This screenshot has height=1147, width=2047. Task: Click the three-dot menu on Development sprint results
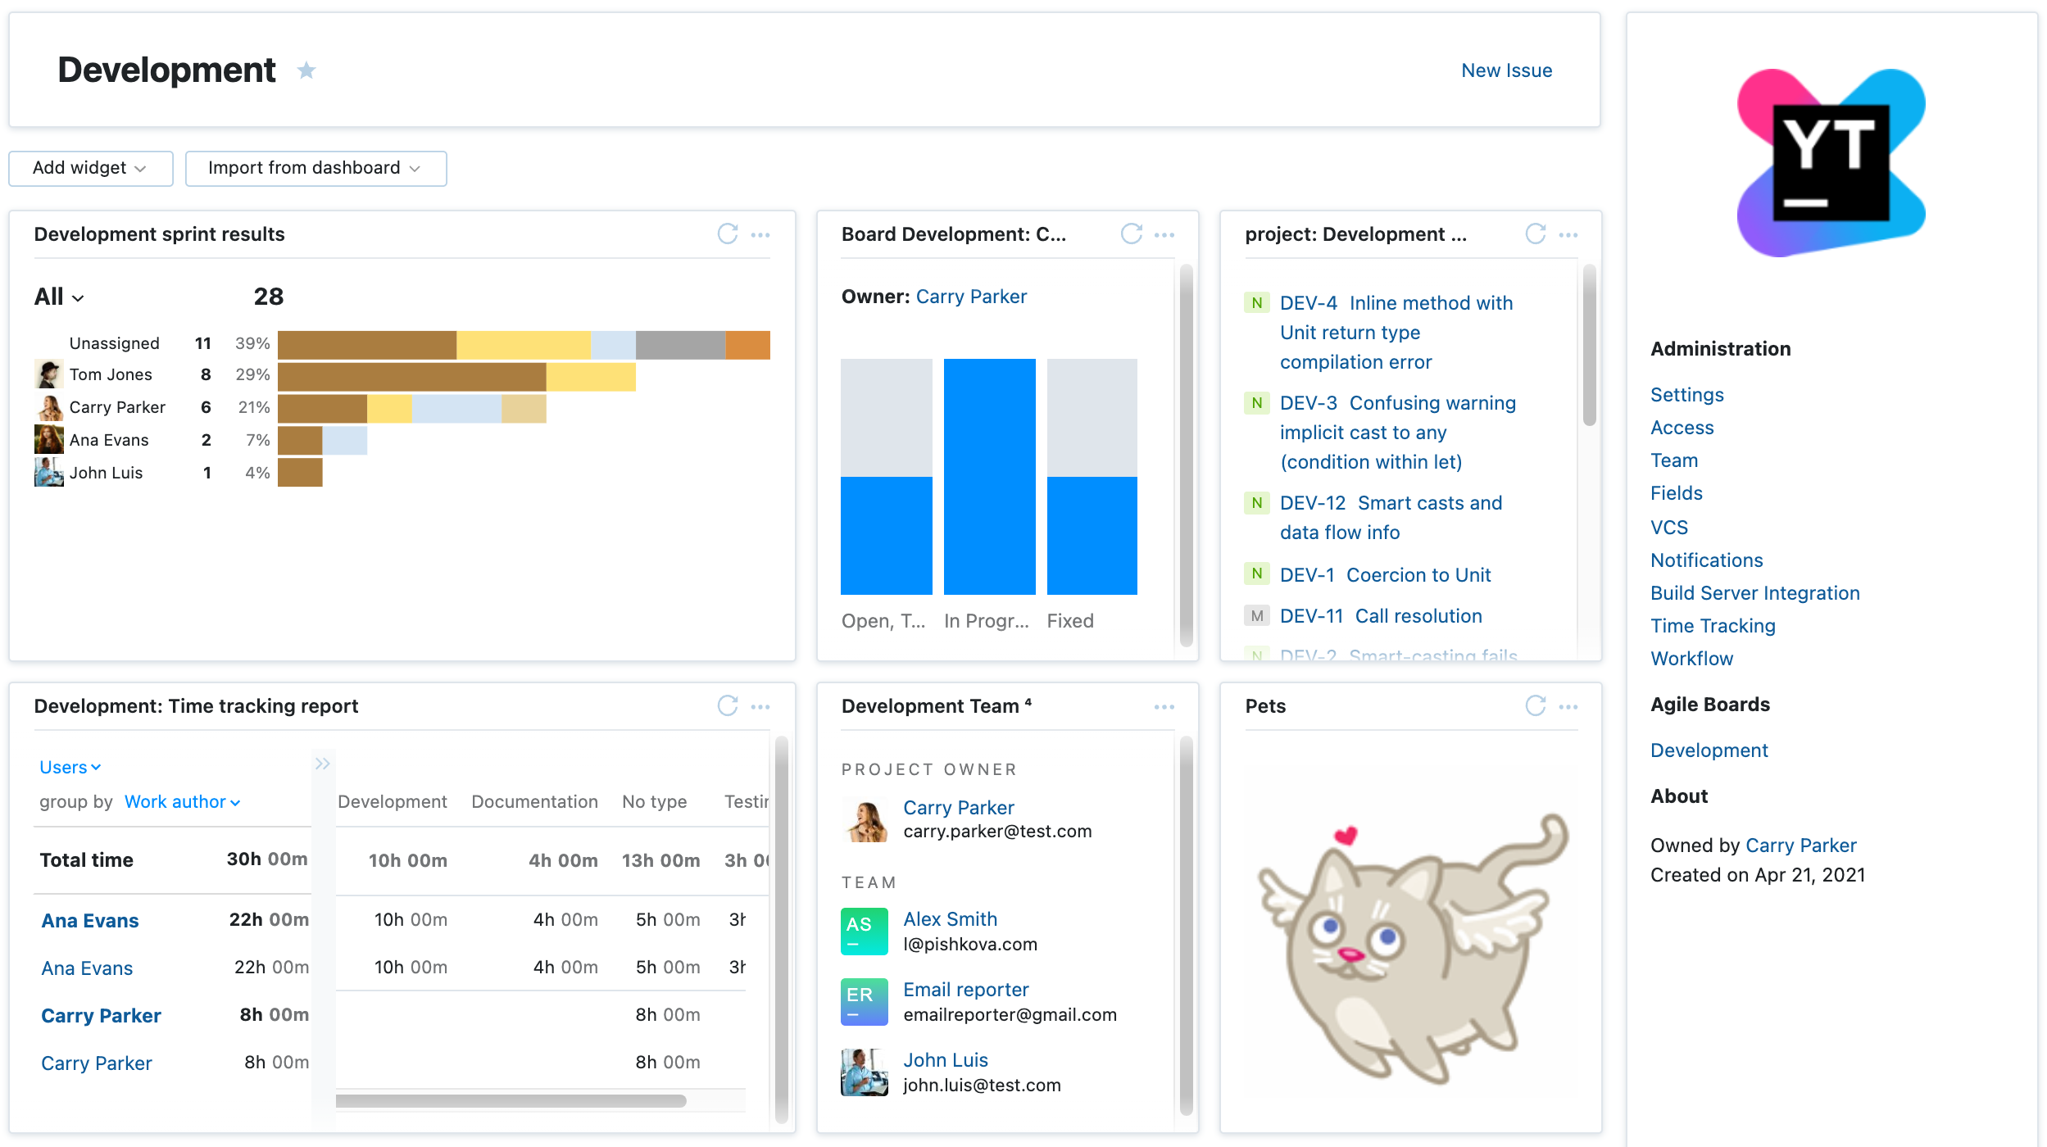click(x=760, y=233)
